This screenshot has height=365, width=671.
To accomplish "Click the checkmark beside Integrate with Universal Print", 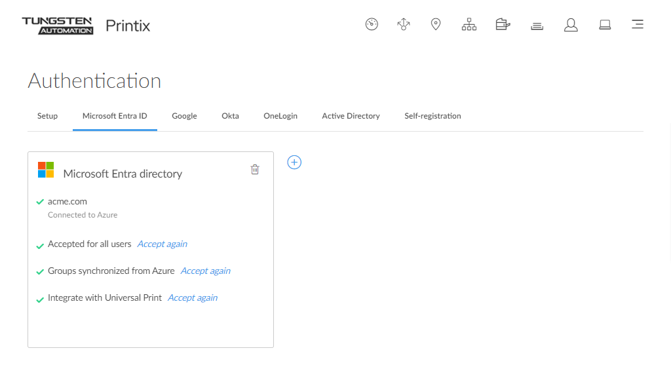I will (x=40, y=300).
